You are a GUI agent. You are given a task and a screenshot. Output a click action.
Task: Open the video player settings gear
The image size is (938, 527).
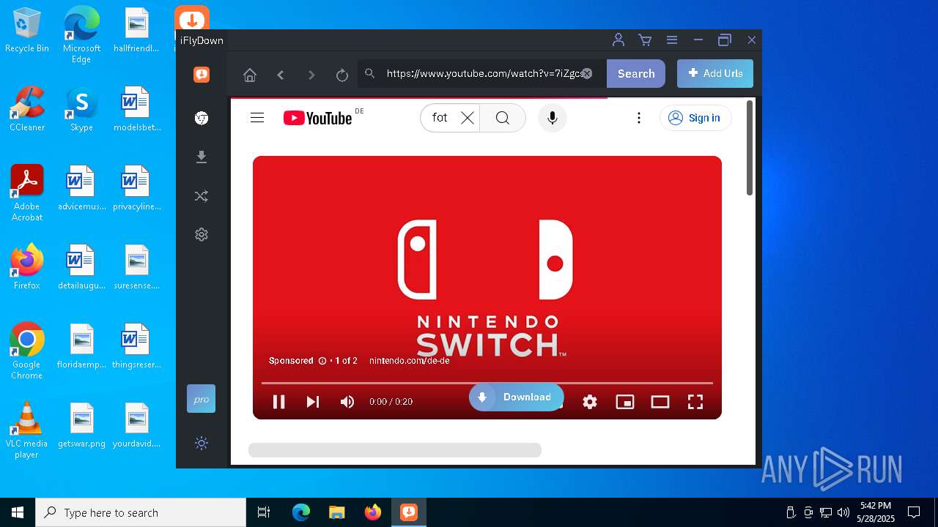click(x=590, y=401)
